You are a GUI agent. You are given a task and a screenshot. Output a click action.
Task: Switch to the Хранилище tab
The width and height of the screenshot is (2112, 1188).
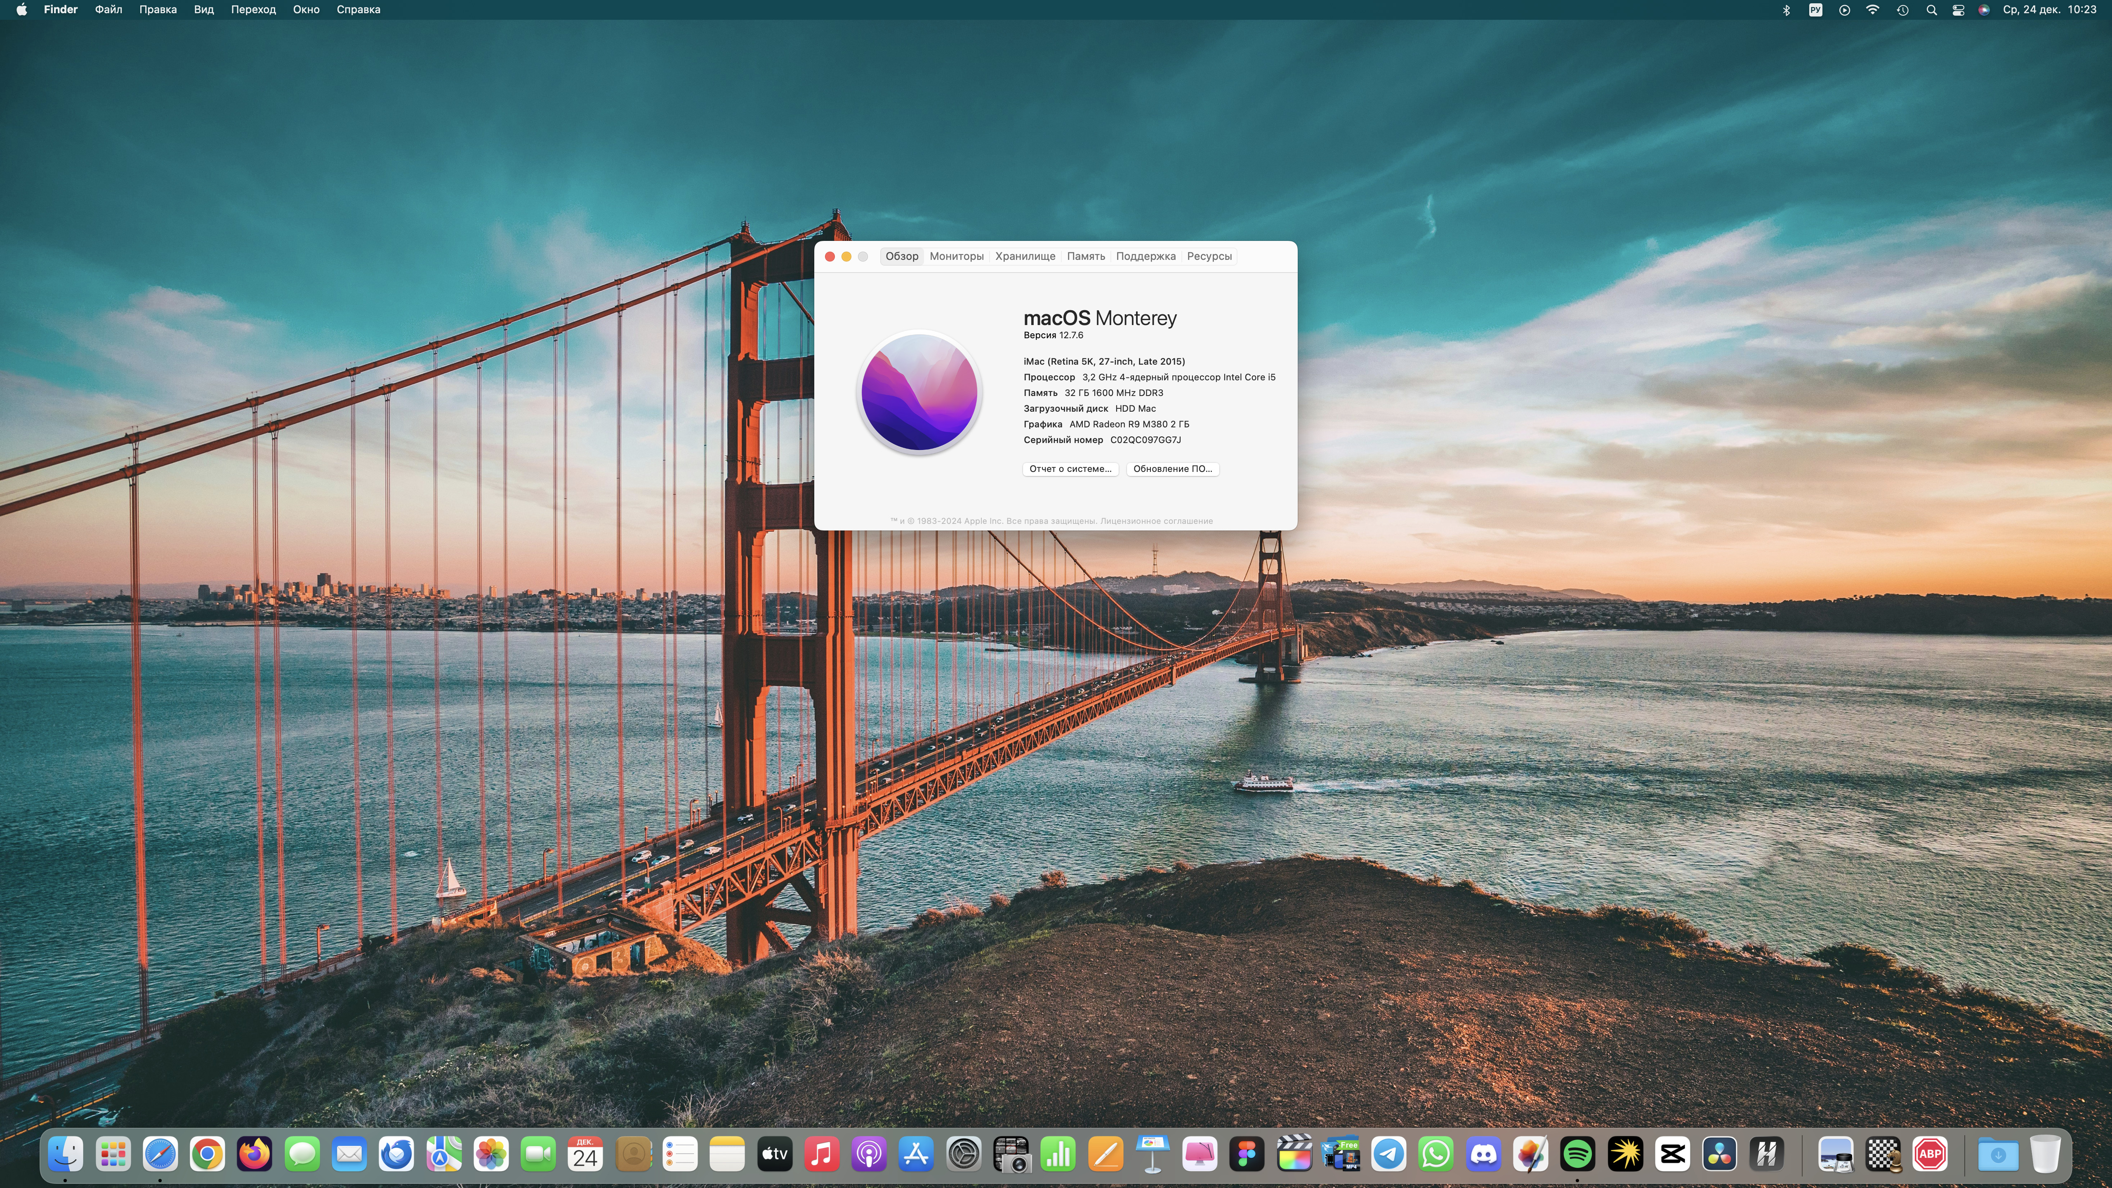tap(1025, 257)
